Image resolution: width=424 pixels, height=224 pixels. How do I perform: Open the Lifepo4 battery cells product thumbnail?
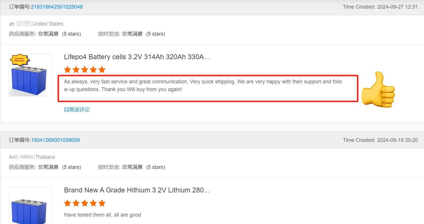(x=30, y=75)
